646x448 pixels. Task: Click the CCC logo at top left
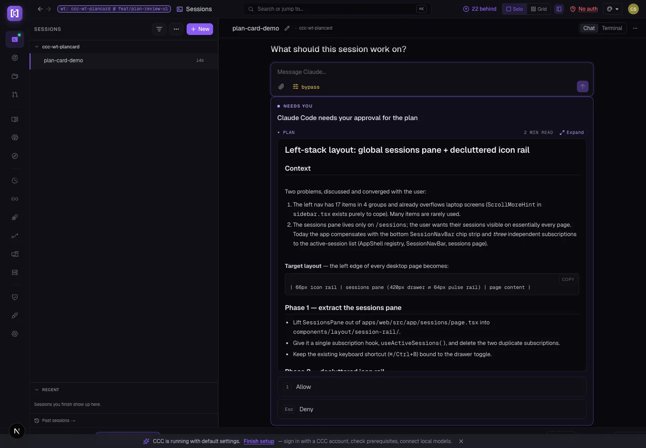[x=15, y=13]
